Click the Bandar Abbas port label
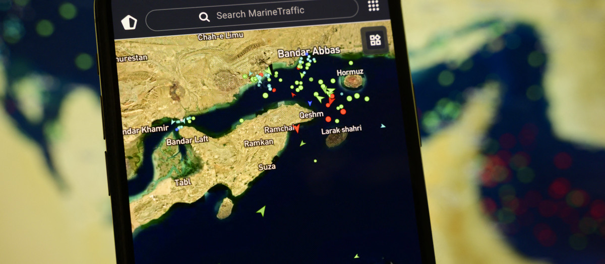Screen dimensions: 605x264 [x=309, y=51]
